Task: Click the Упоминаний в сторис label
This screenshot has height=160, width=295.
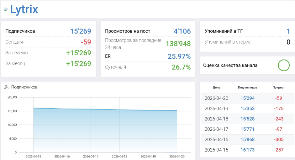Action: click(228, 42)
